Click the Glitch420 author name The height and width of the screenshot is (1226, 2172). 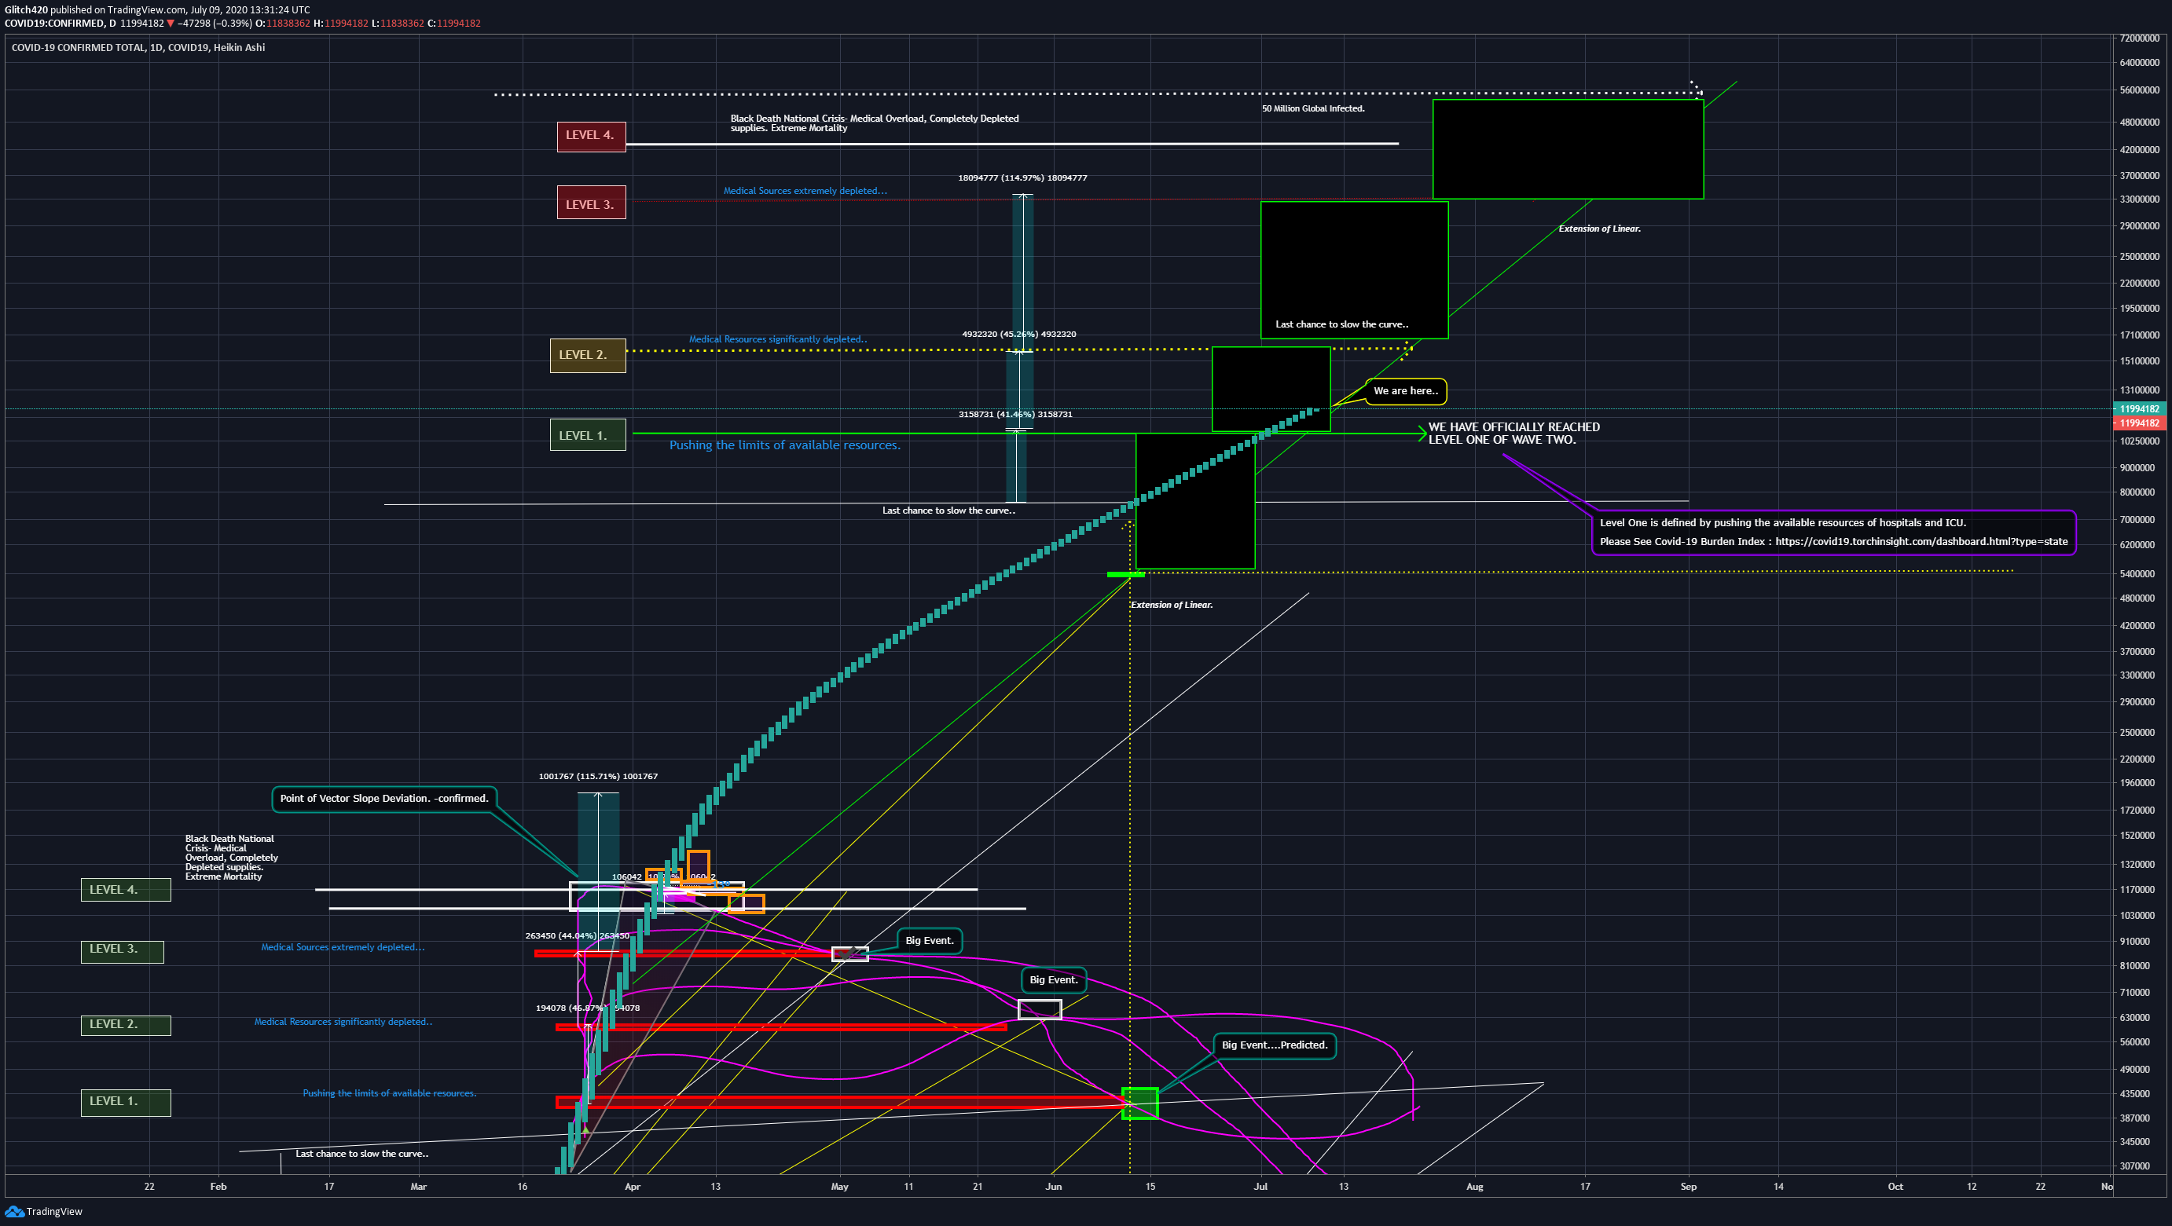click(x=25, y=10)
